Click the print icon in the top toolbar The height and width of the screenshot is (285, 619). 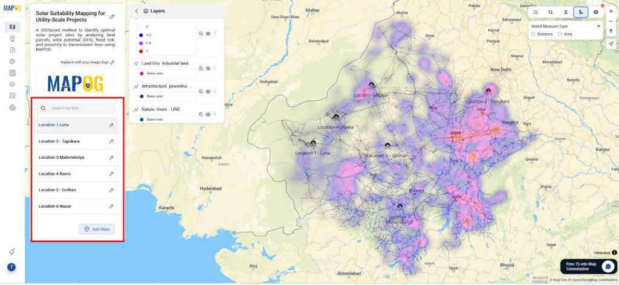click(x=595, y=12)
